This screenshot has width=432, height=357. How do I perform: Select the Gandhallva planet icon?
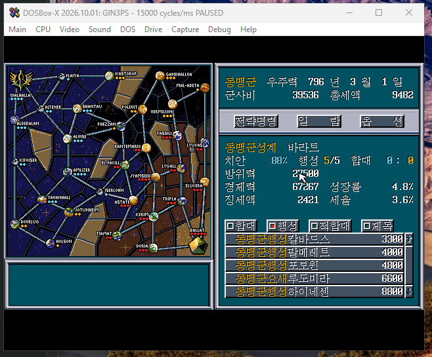(x=160, y=75)
